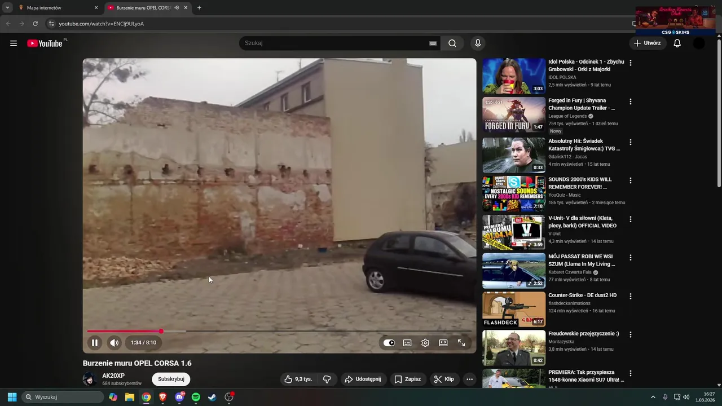Mute the video volume
This screenshot has height=406, width=722.
click(115, 342)
